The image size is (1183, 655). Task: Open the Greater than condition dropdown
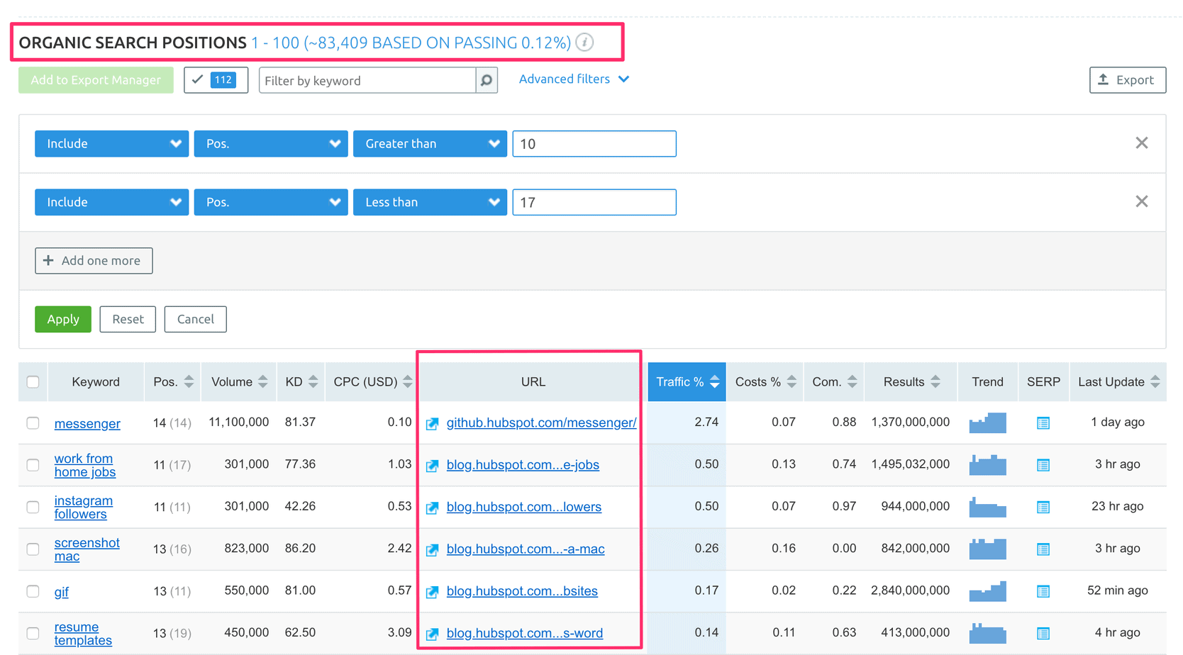tap(430, 143)
